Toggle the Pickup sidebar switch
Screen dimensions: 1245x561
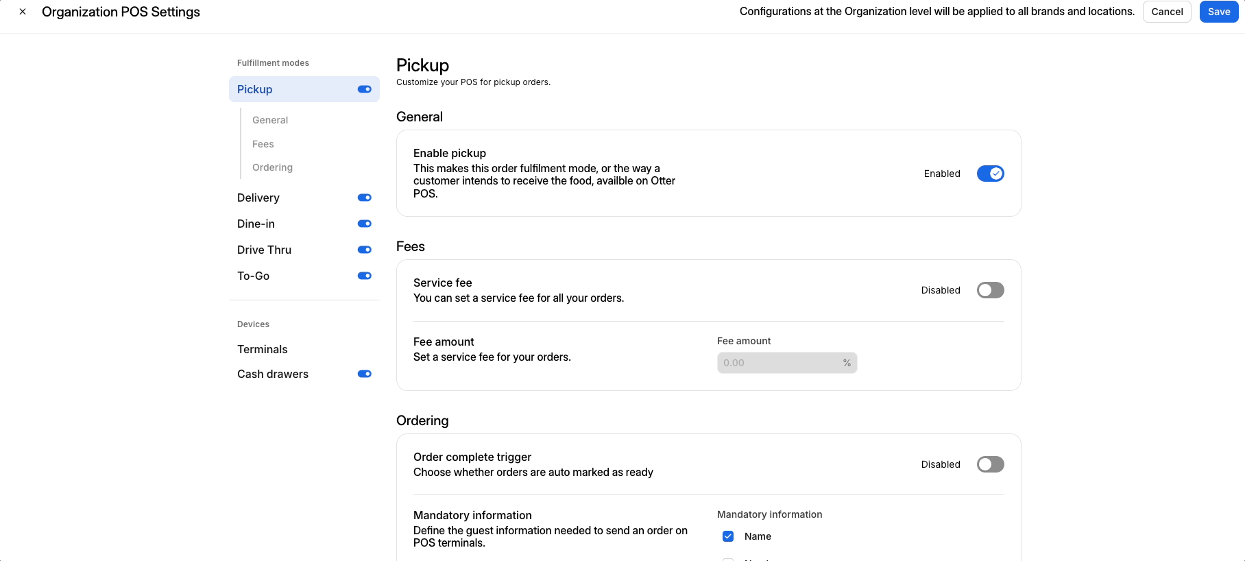364,89
